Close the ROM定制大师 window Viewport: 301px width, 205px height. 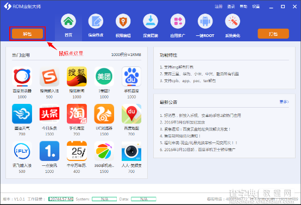click(294, 7)
